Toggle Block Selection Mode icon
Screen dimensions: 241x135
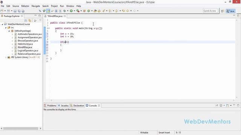(56, 11)
